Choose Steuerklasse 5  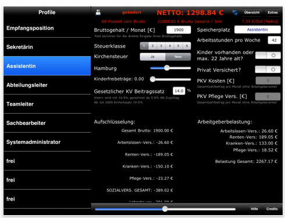tap(178, 46)
